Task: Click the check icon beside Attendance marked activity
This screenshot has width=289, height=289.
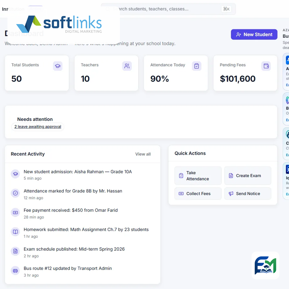Action: 16,193
